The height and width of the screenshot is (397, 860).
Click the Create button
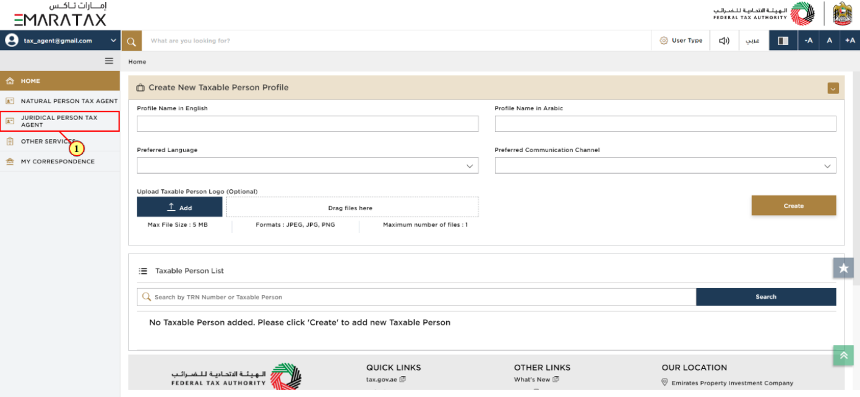[794, 206]
